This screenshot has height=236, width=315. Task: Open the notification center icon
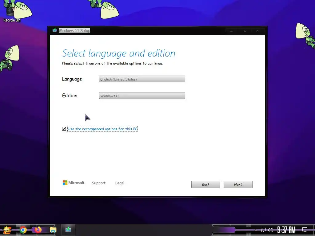[x=305, y=230]
